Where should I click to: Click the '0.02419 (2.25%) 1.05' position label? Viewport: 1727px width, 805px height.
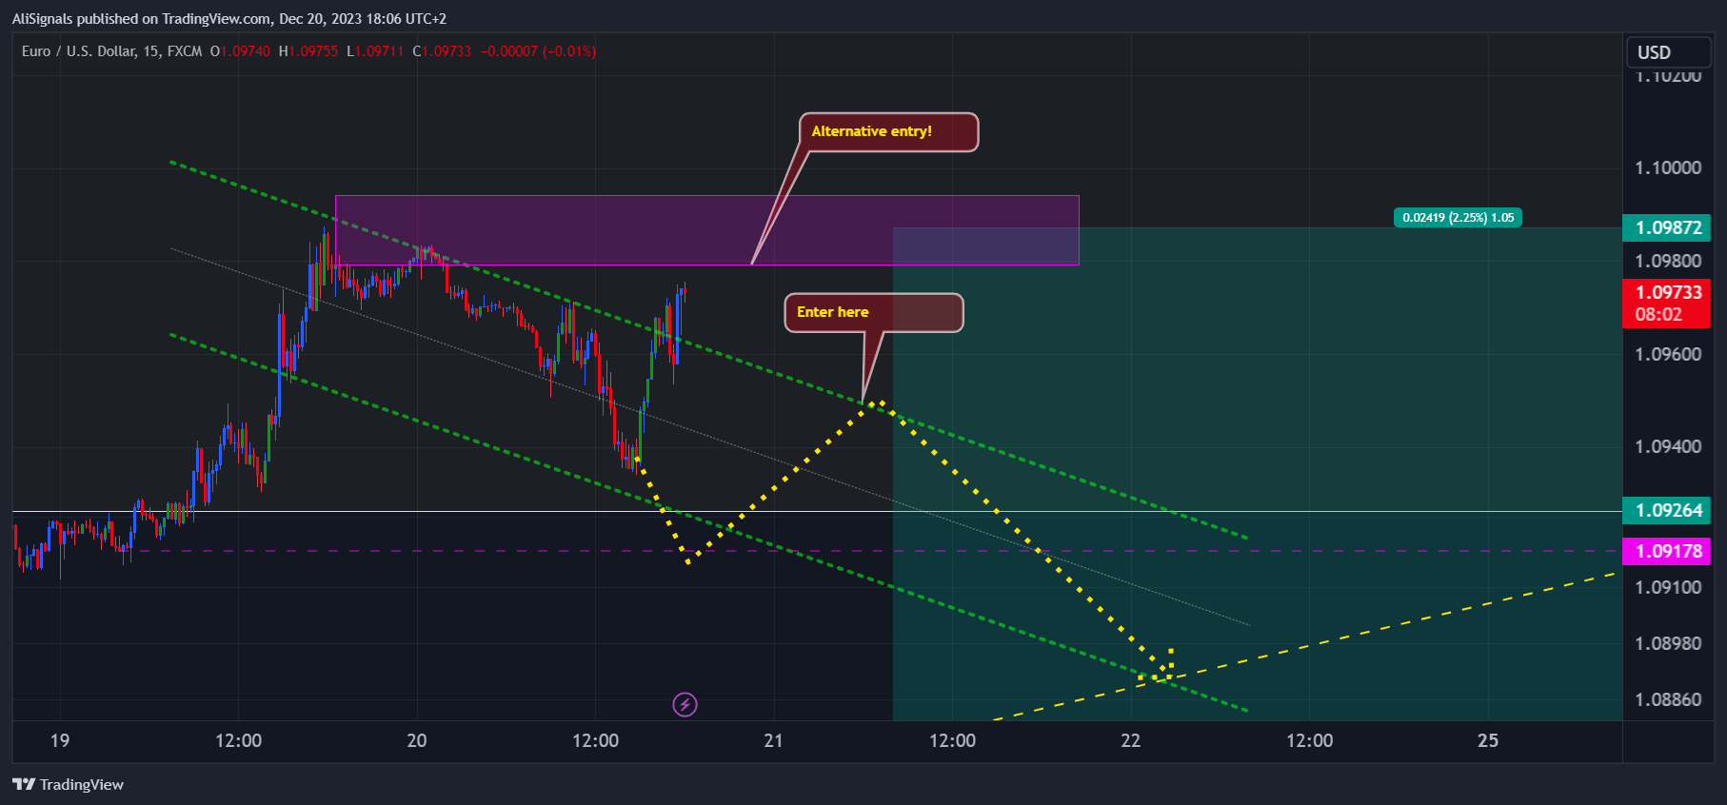point(1458,218)
